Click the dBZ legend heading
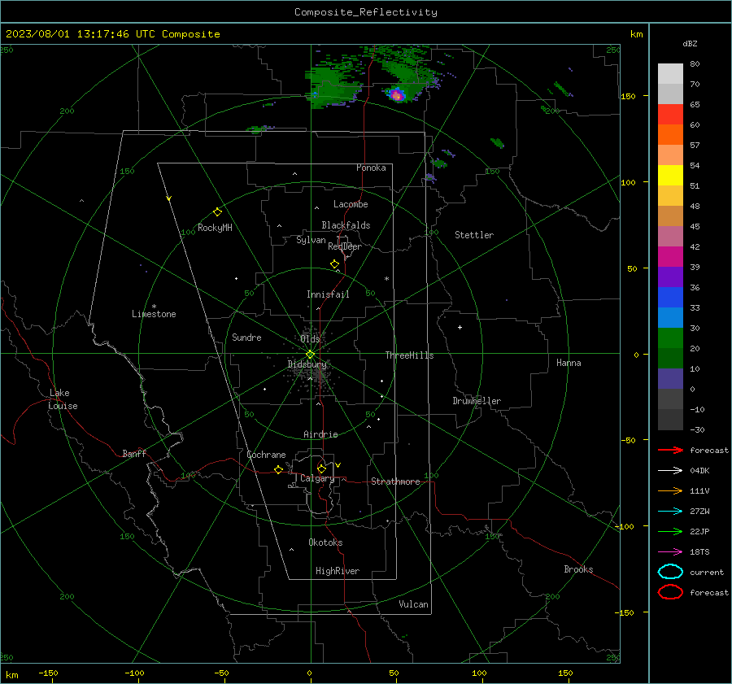This screenshot has width=732, height=684. (690, 43)
